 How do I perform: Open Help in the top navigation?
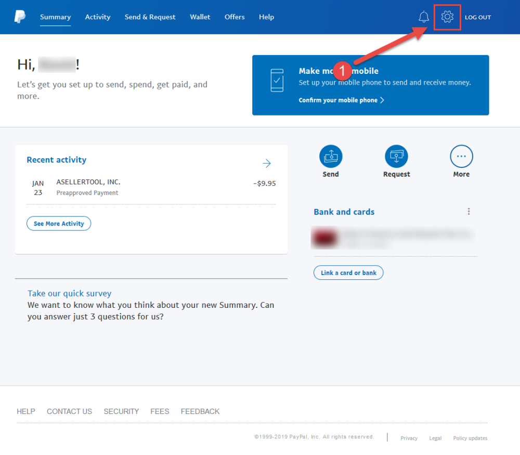pos(266,17)
